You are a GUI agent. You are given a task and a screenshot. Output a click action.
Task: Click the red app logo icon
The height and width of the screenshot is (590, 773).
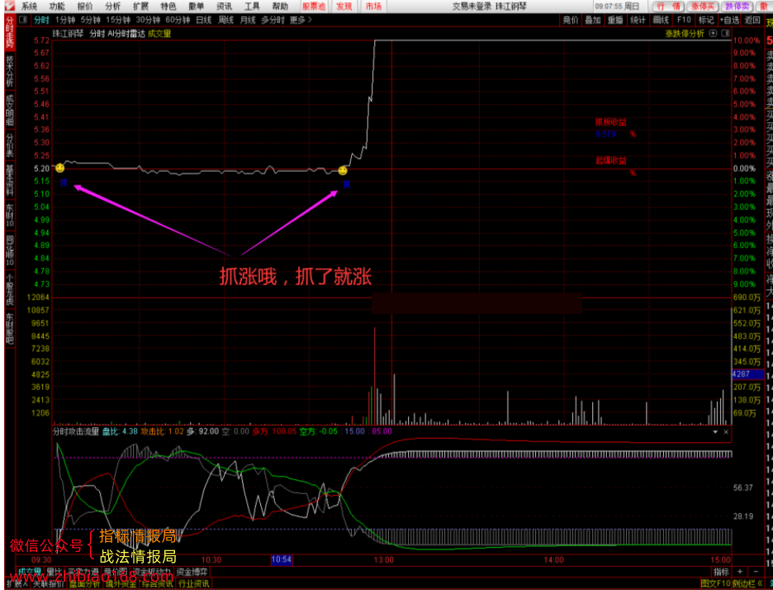10,6
